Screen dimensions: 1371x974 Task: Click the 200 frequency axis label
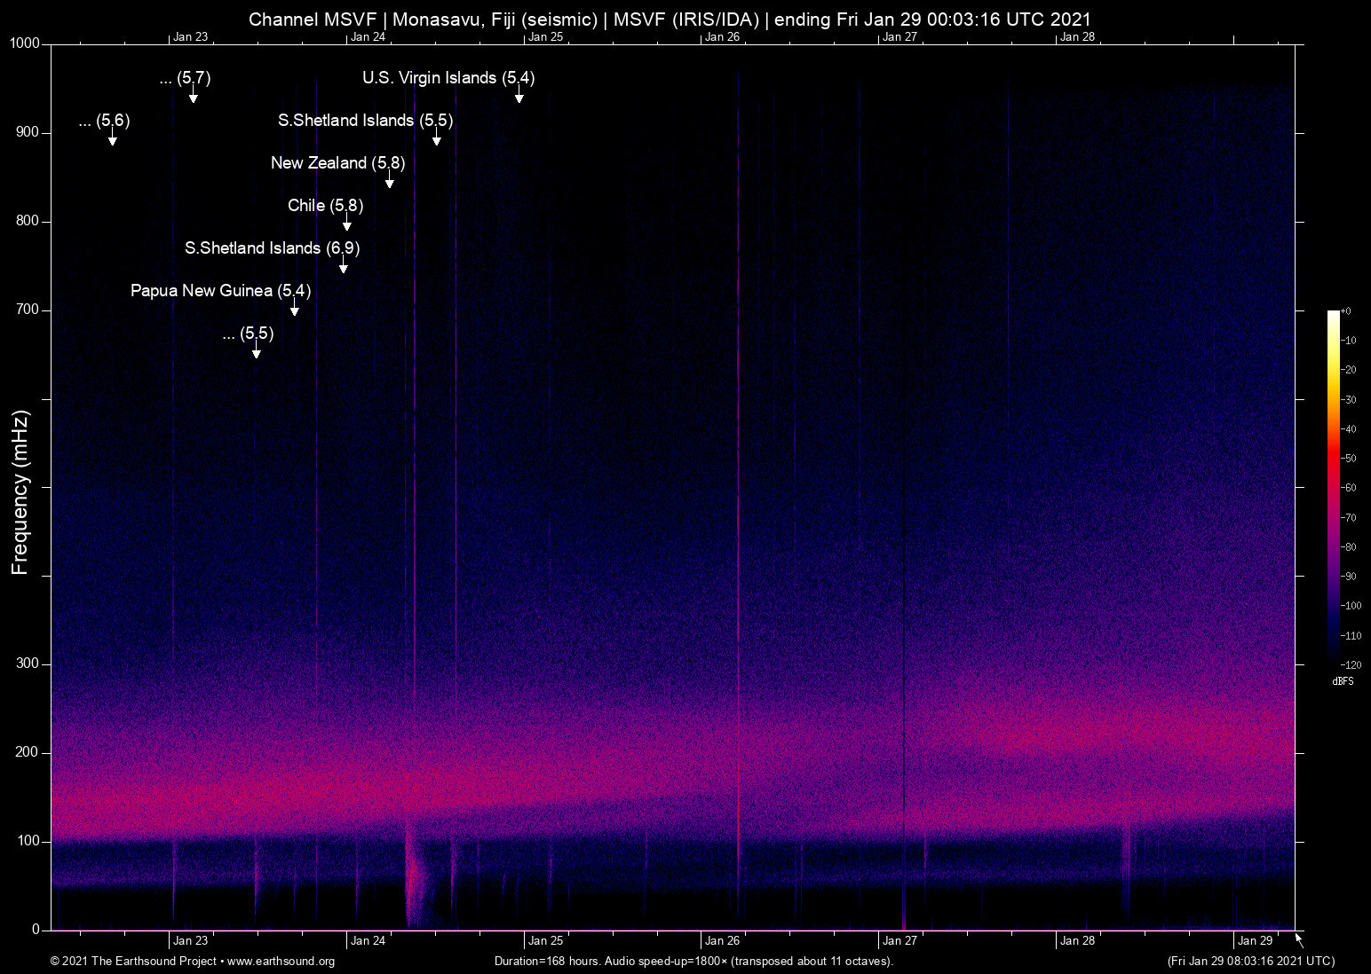[x=28, y=752]
